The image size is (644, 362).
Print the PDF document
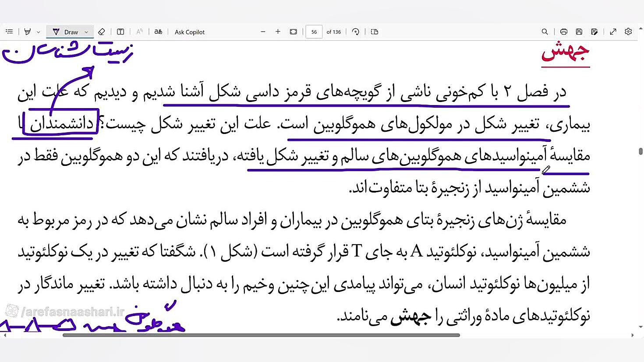pyautogui.click(x=564, y=32)
